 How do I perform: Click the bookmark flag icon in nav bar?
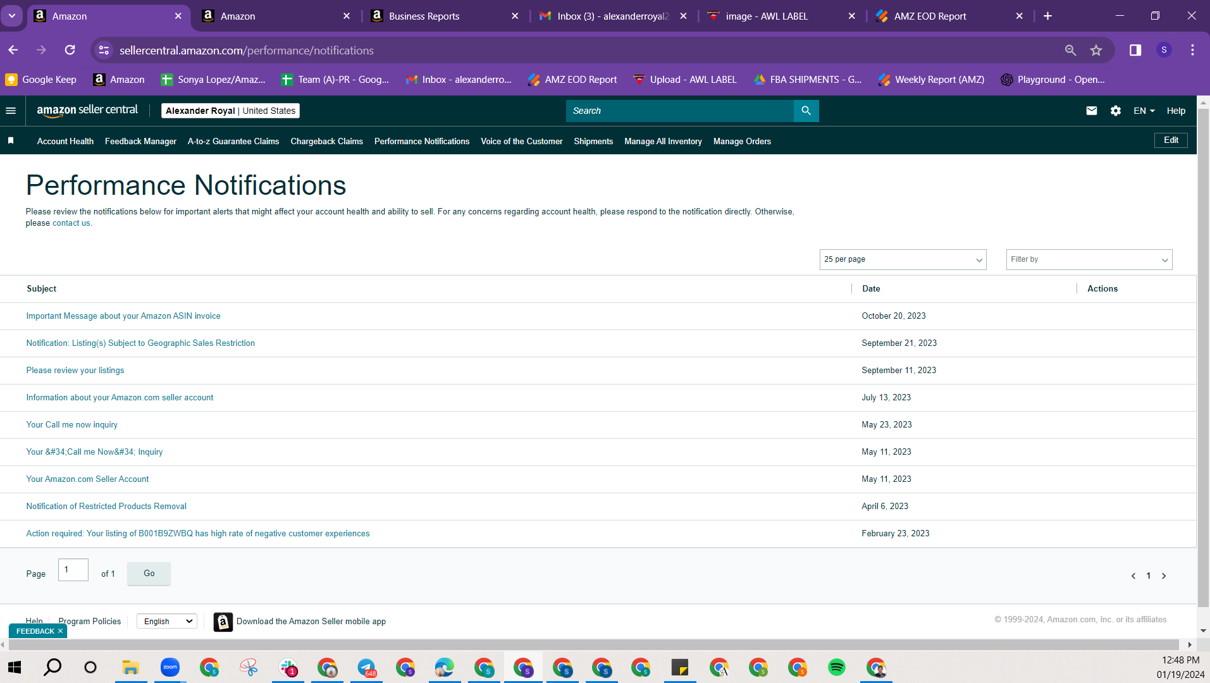pyautogui.click(x=11, y=141)
